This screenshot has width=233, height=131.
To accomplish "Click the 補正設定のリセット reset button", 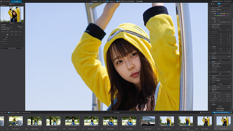I will click(218, 1).
